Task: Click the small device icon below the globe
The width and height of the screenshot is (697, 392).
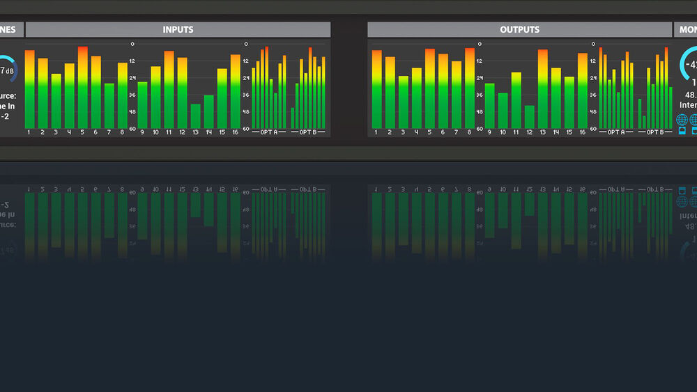Action: pyautogui.click(x=682, y=131)
